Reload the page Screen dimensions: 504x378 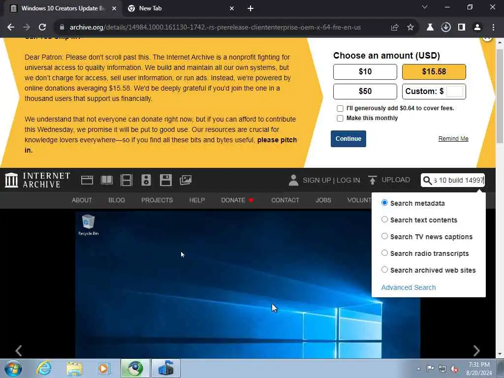42,28
